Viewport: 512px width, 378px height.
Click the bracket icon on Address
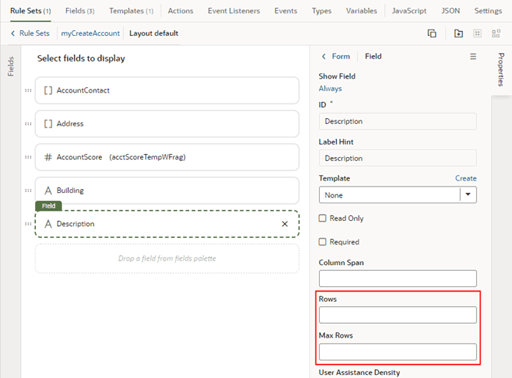click(48, 124)
